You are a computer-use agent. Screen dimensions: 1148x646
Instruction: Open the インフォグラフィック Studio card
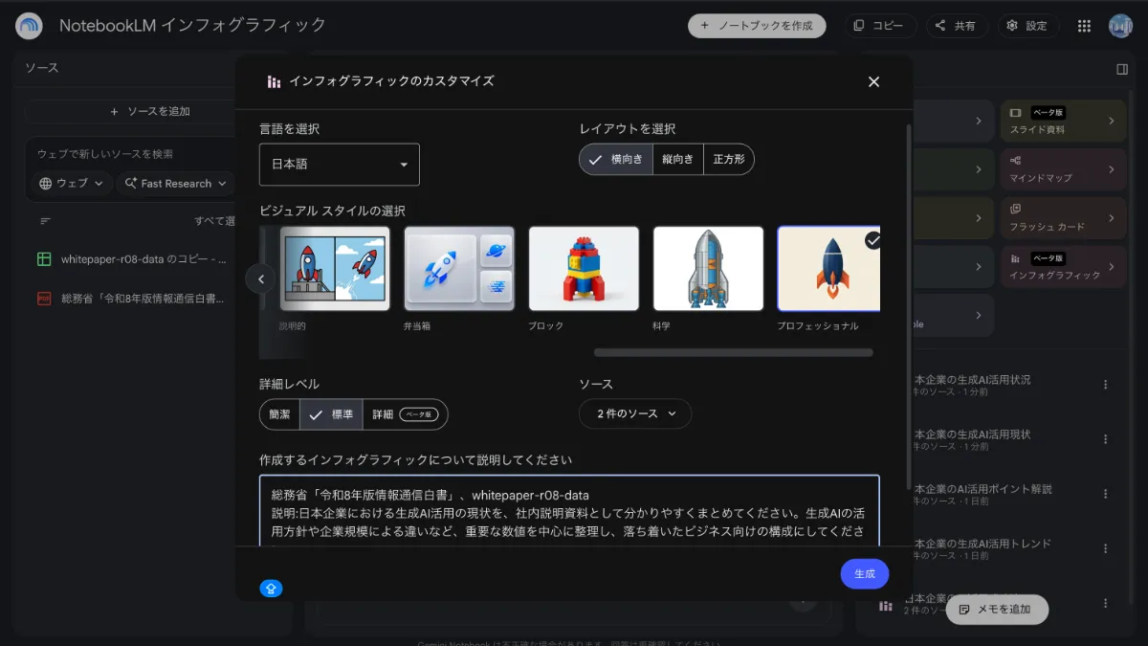pyautogui.click(x=1063, y=267)
